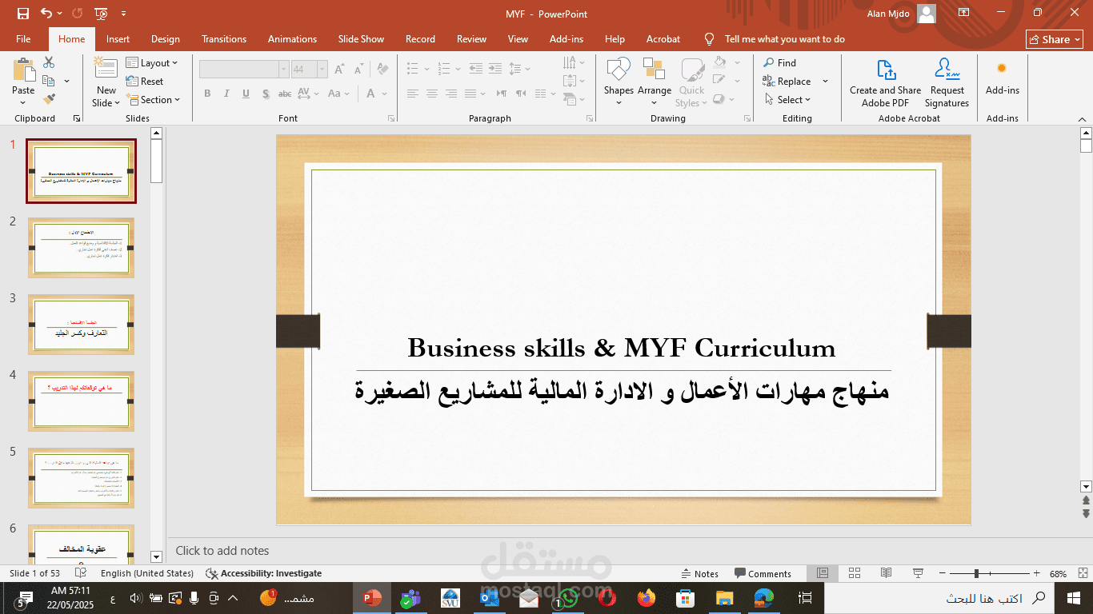Expand the Paste options arrow
1093x614 pixels.
click(x=23, y=102)
